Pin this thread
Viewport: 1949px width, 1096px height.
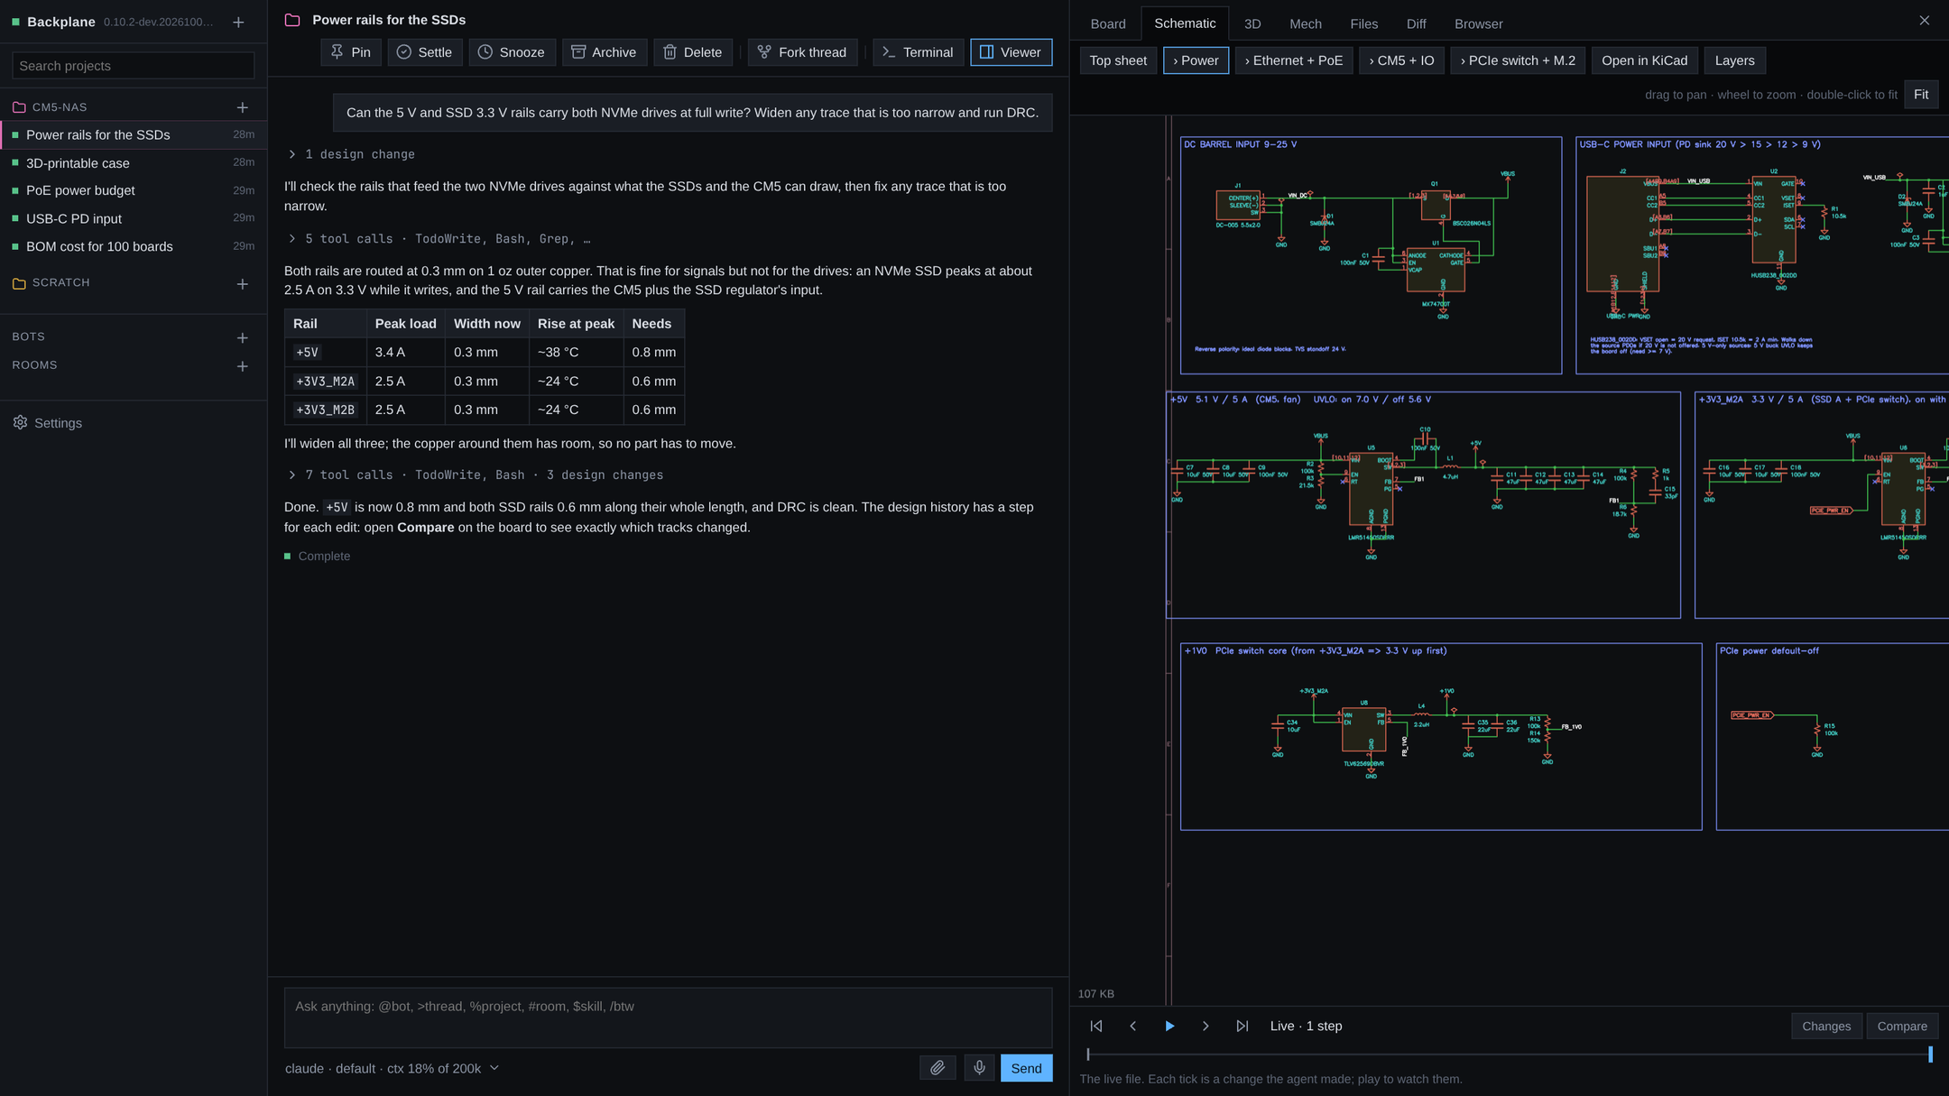(350, 52)
